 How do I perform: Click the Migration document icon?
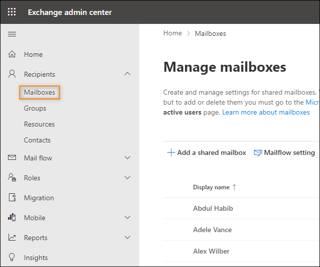click(x=12, y=197)
